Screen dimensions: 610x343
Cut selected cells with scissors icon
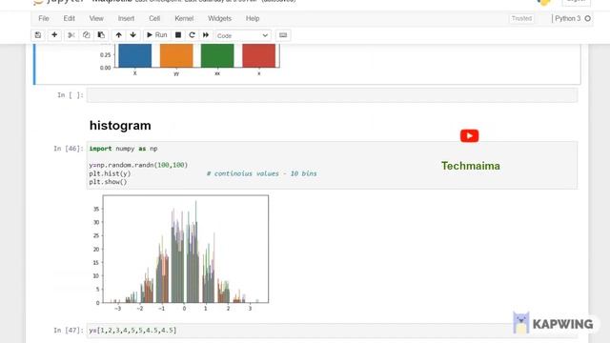coord(71,35)
